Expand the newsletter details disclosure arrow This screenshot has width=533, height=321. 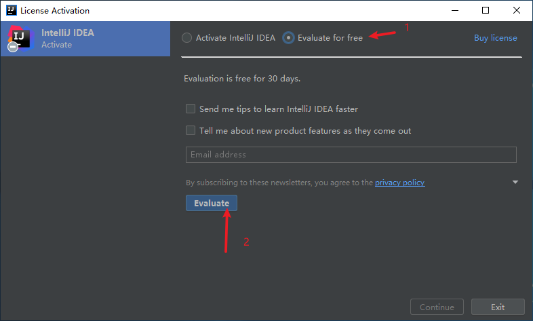(x=515, y=183)
